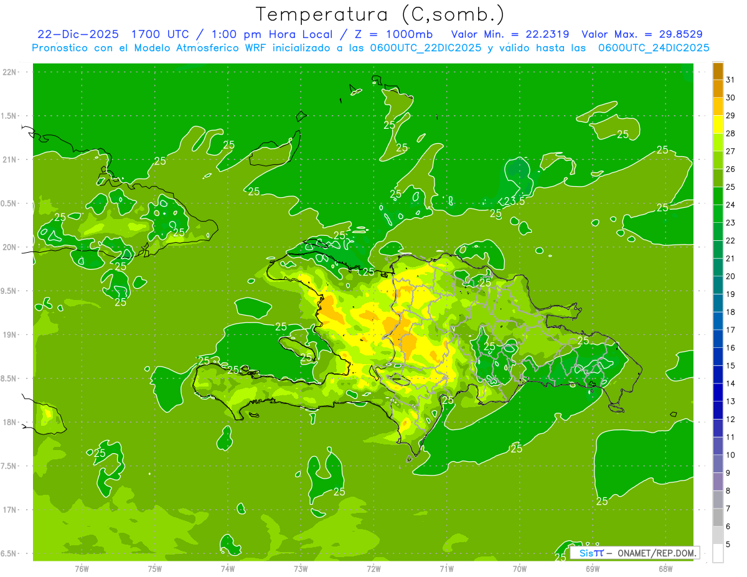Click the "76W" longitude label
This screenshot has height=577, width=747.
(82, 569)
